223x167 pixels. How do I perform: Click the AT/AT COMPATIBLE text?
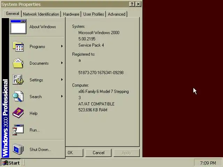96,104
